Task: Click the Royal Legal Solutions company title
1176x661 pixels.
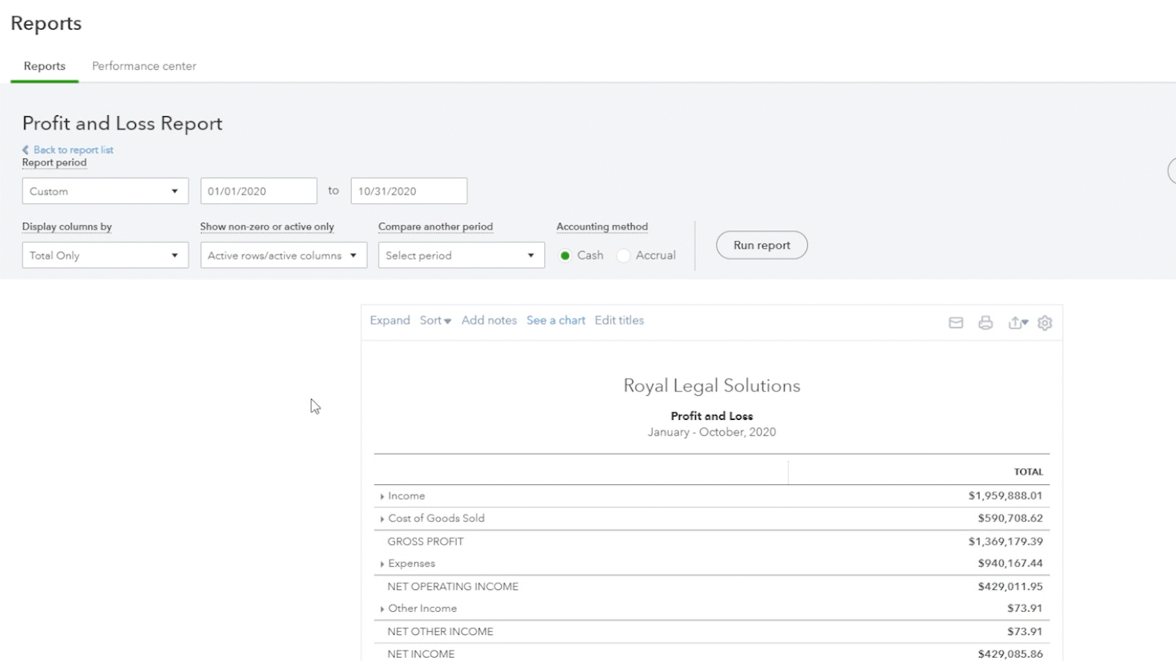Action: (x=712, y=386)
